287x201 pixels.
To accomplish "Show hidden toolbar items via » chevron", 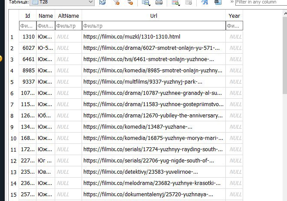I will click(232, 2).
